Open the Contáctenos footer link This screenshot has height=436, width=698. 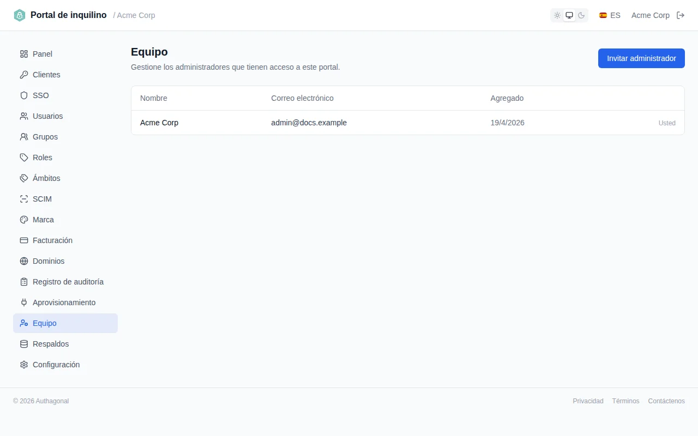tap(666, 401)
